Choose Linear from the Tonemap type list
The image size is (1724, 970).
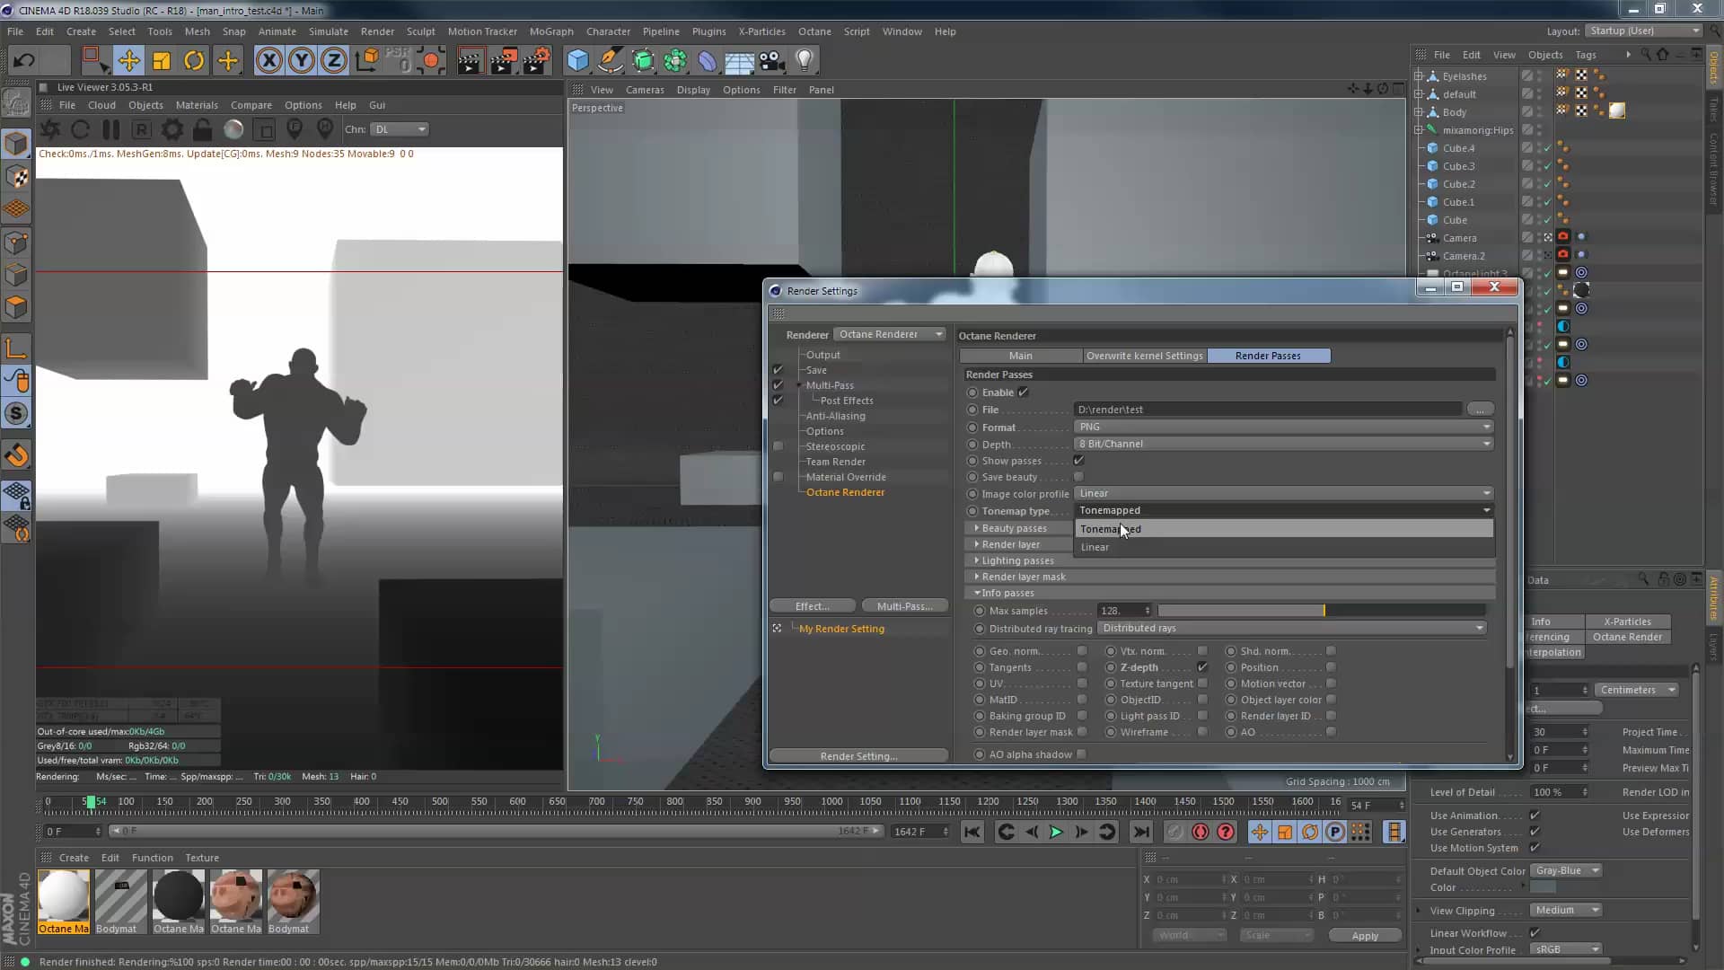pos(1095,547)
